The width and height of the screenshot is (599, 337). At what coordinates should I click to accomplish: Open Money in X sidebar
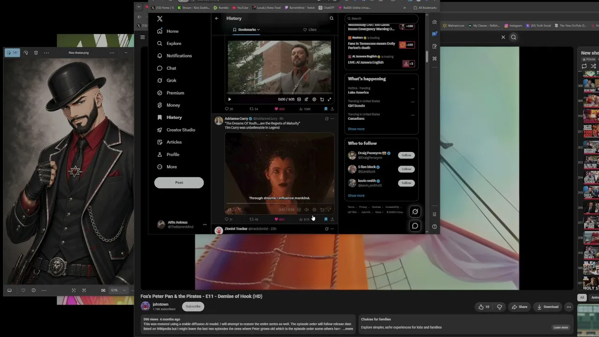[168, 105]
